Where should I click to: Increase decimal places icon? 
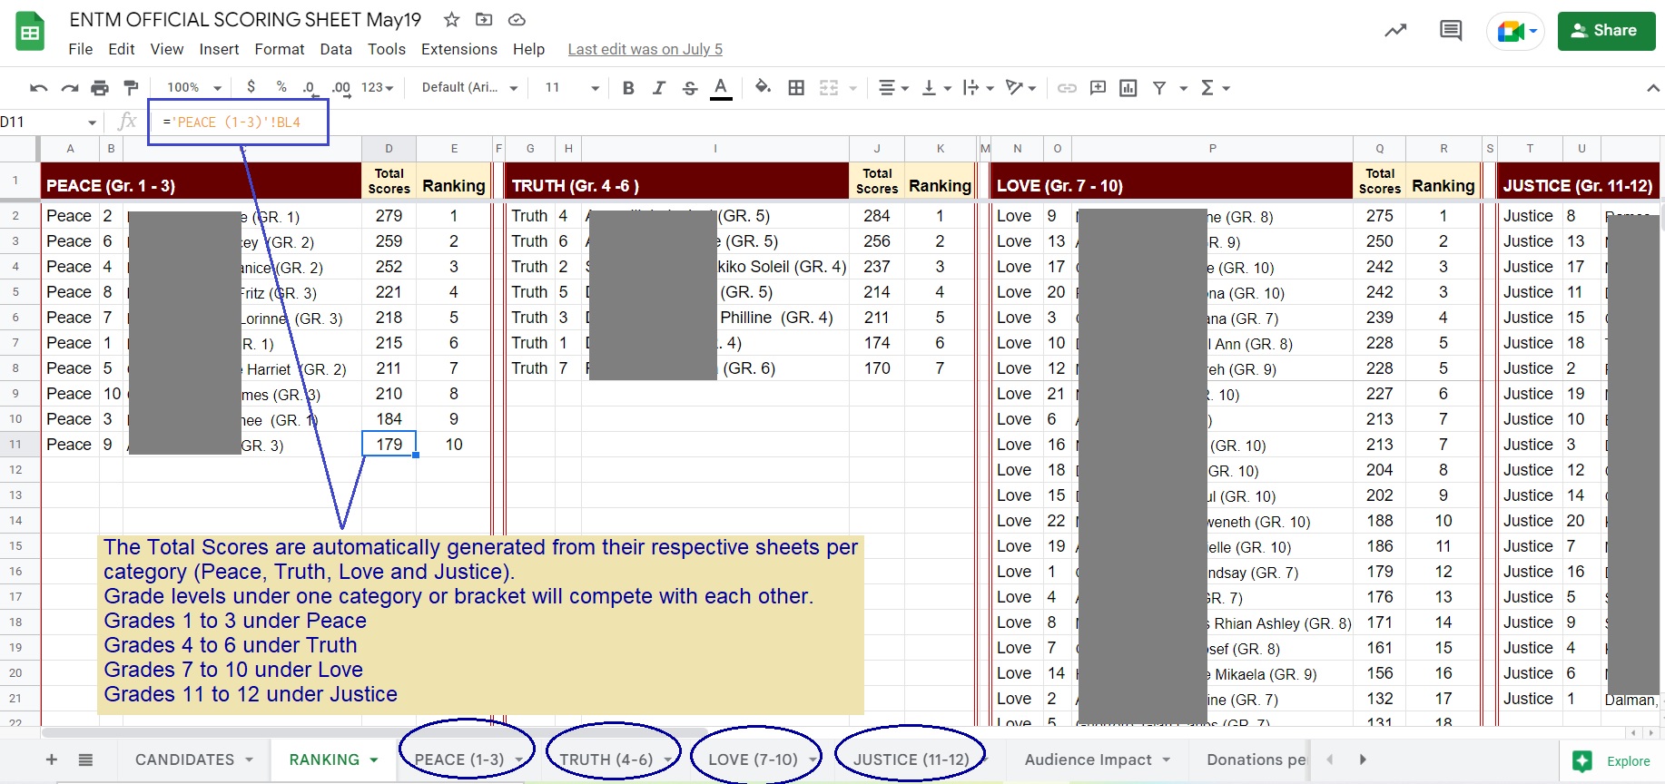[340, 87]
